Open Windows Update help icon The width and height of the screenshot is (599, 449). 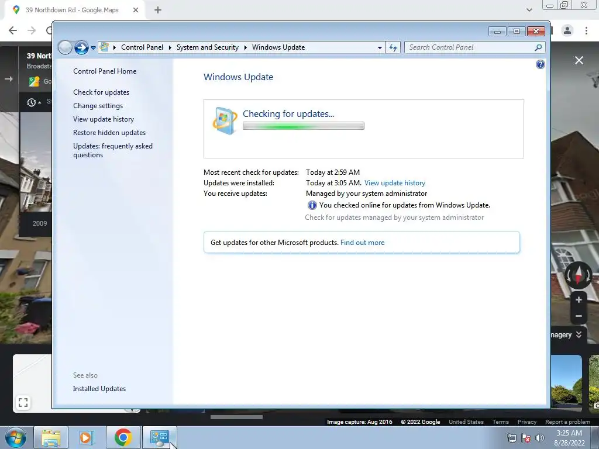coord(540,64)
